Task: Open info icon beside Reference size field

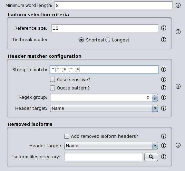Action: click(x=164, y=28)
